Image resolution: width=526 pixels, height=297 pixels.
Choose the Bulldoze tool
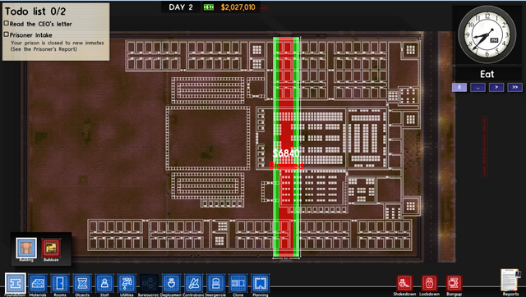coord(51,248)
